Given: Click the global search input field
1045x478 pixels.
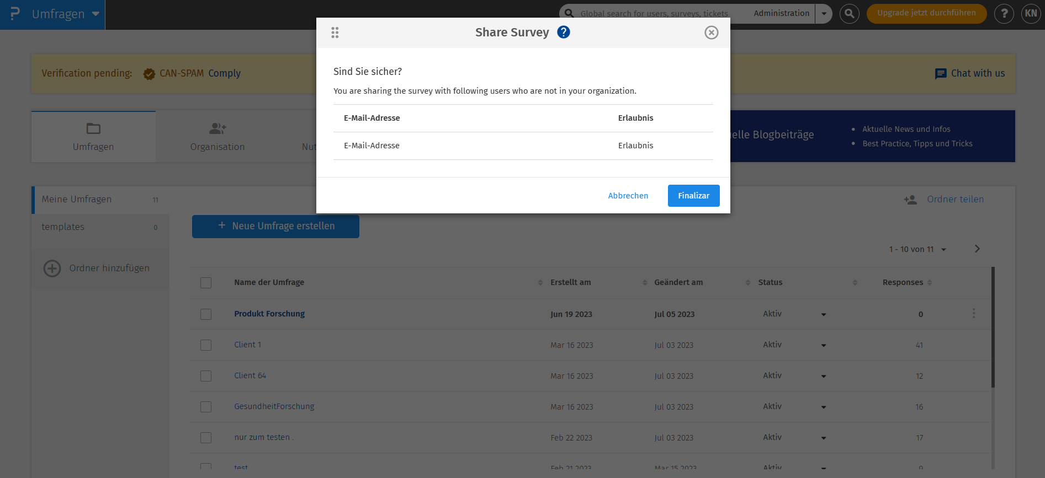Looking at the screenshot, I should 654,13.
